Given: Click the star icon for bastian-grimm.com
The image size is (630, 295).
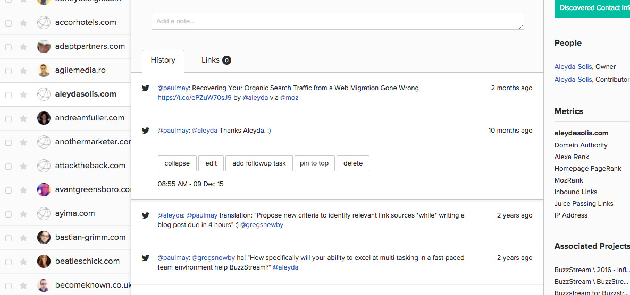Looking at the screenshot, I should 23,238.
